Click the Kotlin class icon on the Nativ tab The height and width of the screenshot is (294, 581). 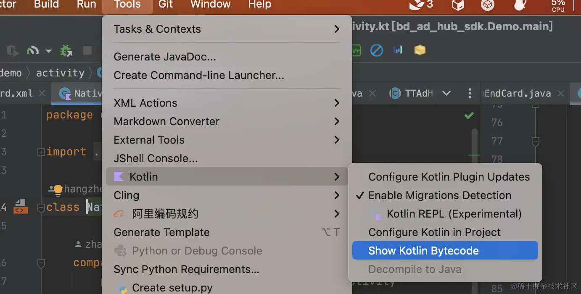[65, 94]
